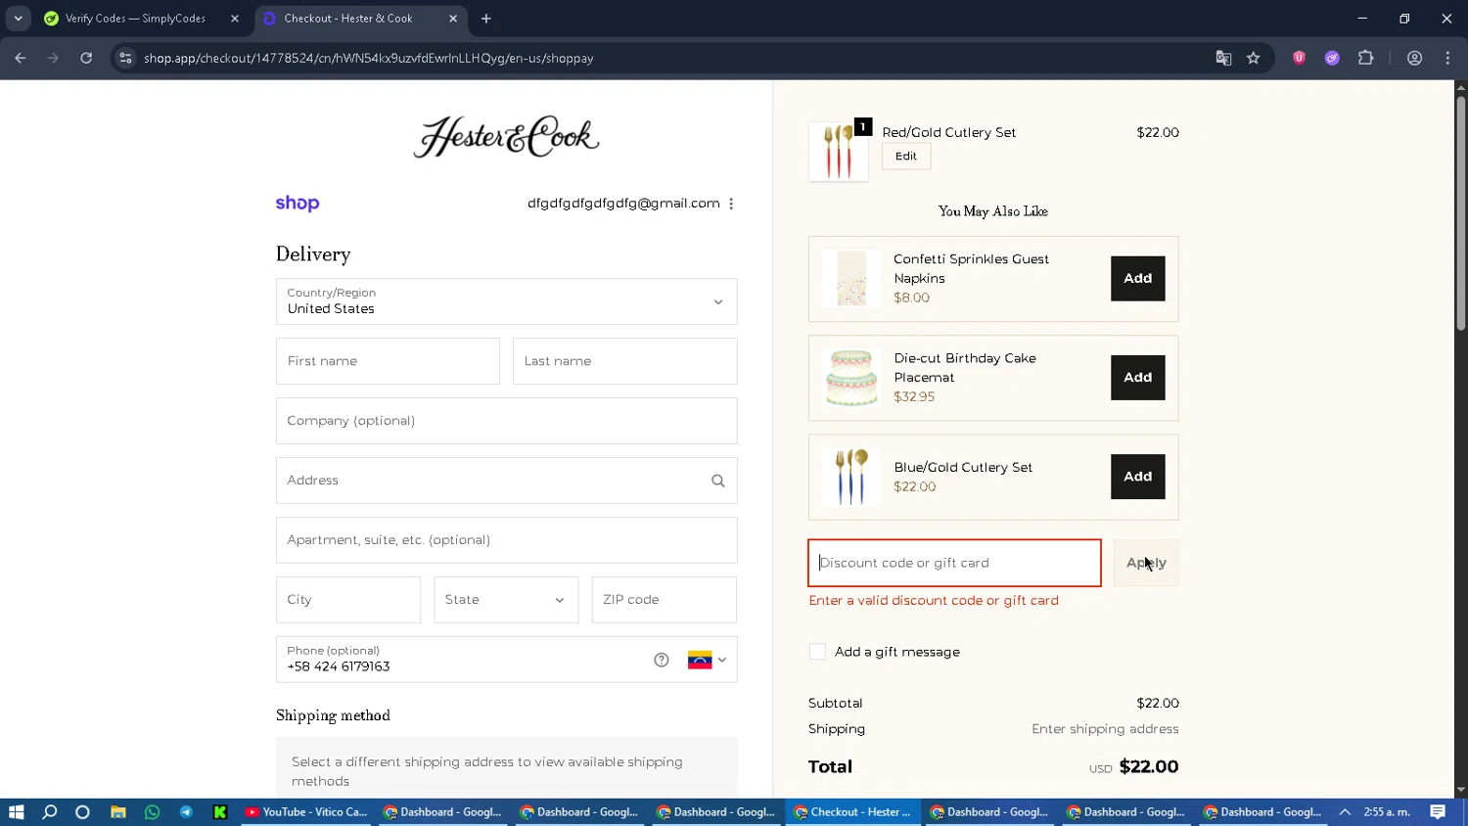Reload the checkout page

86,58
